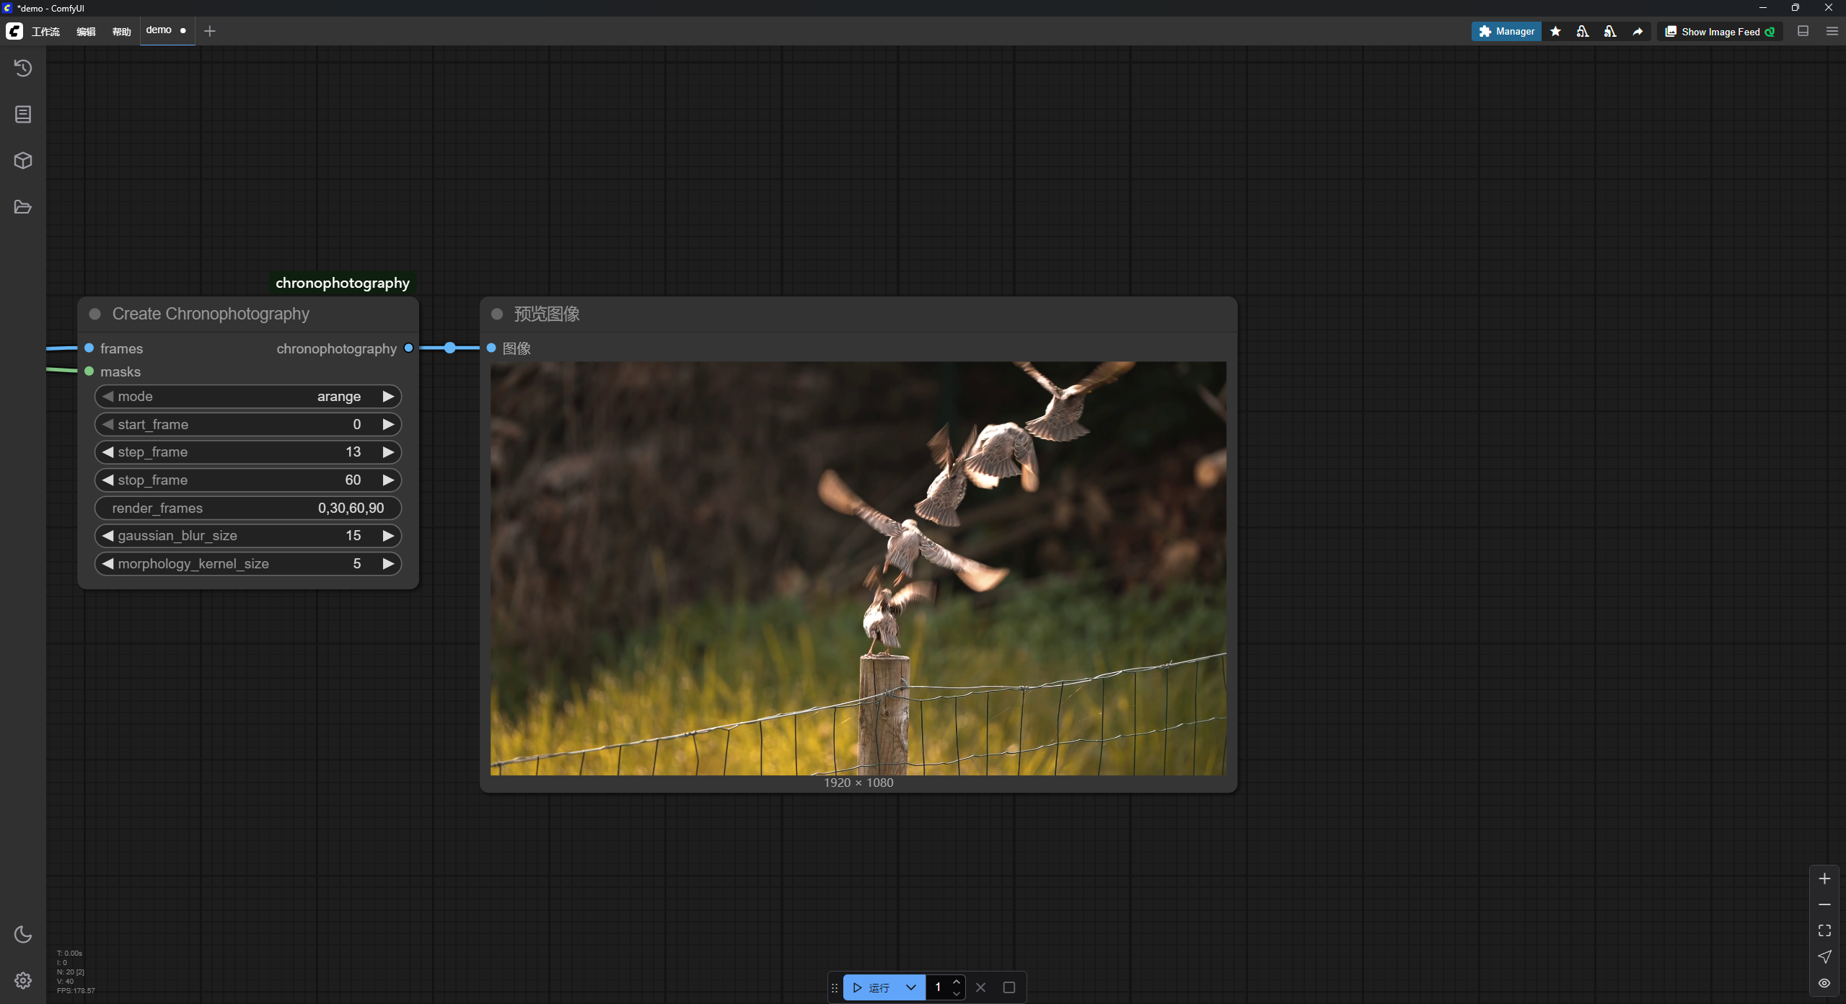Toggle the select mode arrow icon
This screenshot has height=1004, width=1846.
click(1824, 956)
